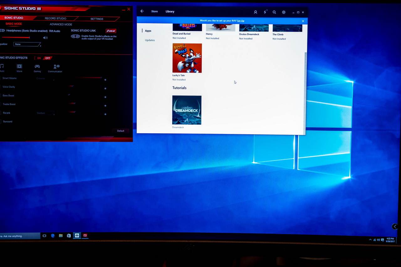Viewport: 401px width, 267px height.
Task: Open the Henry app tile
Action: pyautogui.click(x=221, y=28)
